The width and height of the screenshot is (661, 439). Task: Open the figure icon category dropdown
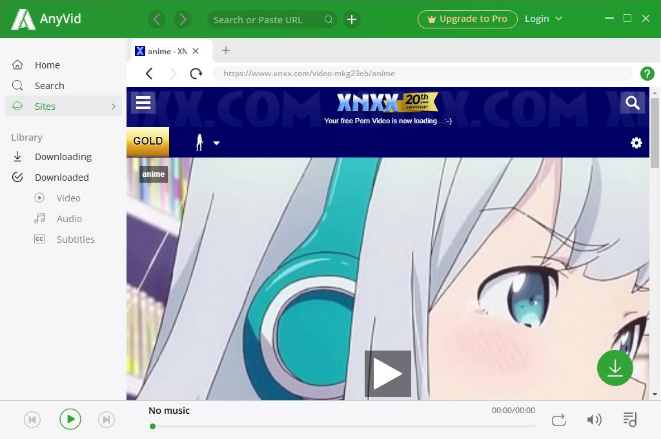point(207,143)
